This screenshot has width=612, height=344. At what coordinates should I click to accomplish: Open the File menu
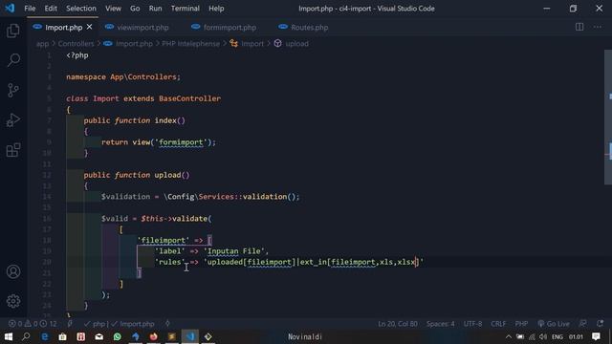click(30, 9)
